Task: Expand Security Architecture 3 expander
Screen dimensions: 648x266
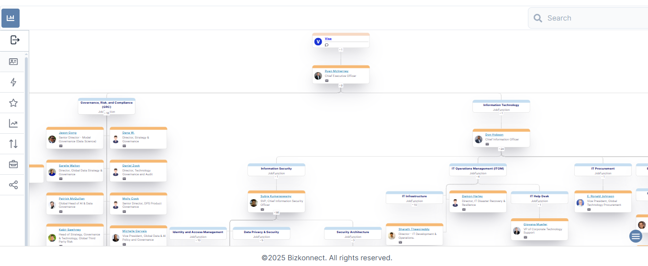Action: point(353,240)
